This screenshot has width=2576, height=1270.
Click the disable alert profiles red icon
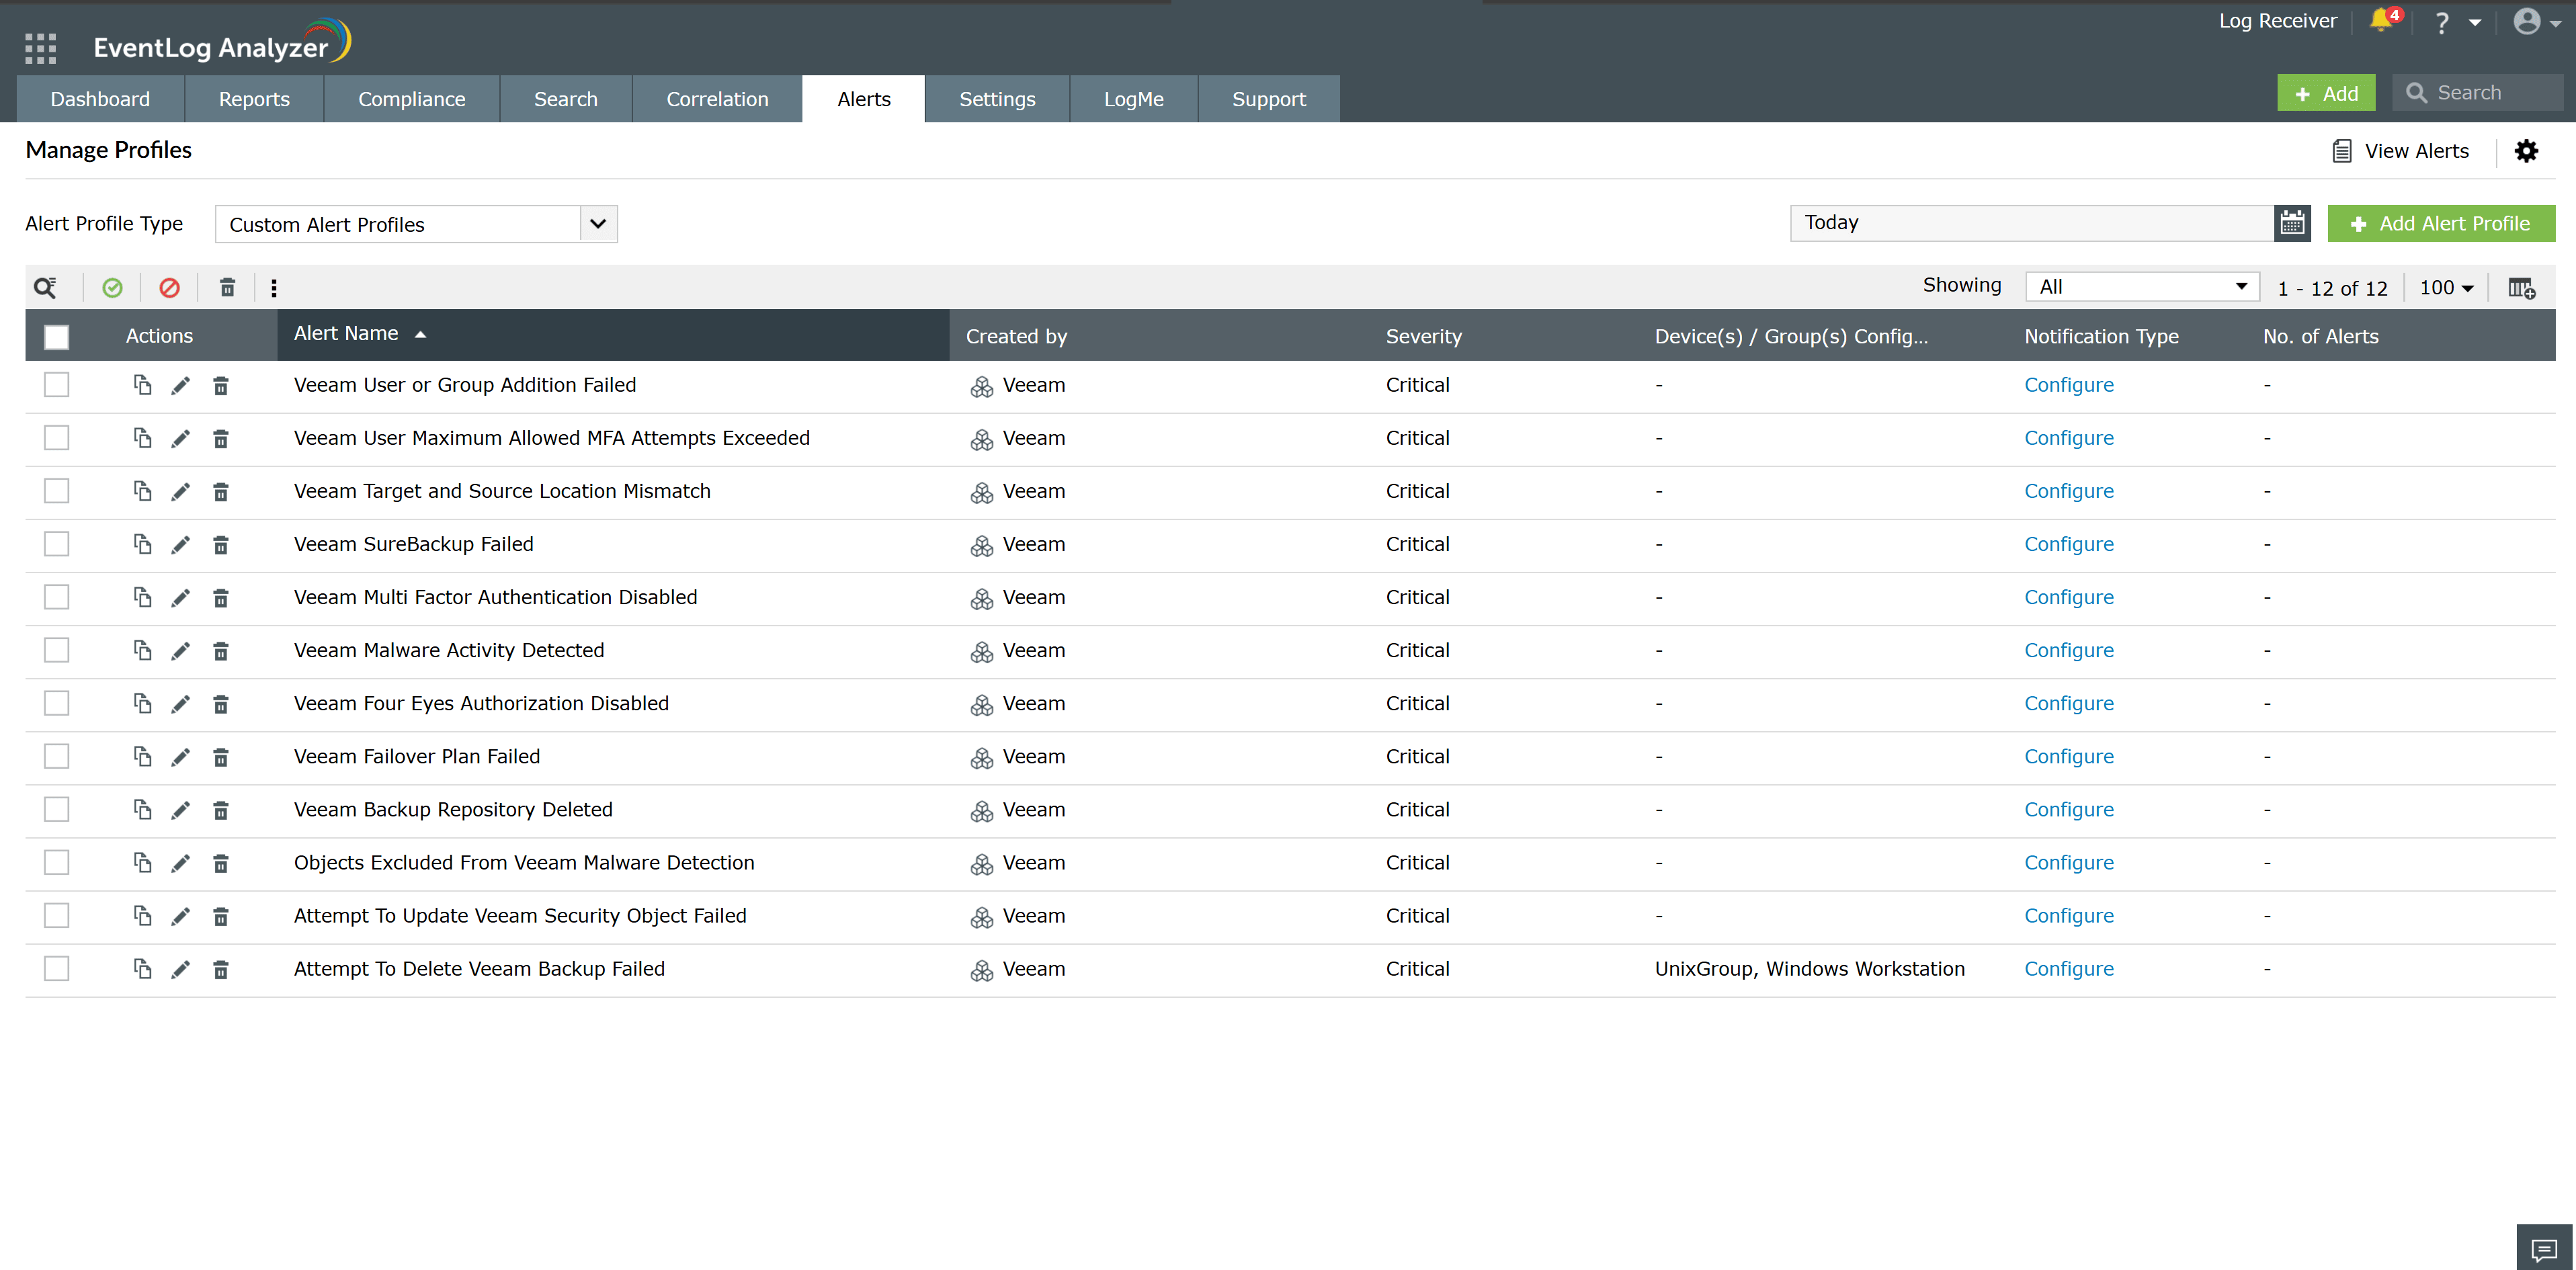pyautogui.click(x=169, y=288)
